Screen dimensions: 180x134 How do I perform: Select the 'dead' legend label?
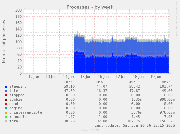pyautogui.click(x=14, y=104)
